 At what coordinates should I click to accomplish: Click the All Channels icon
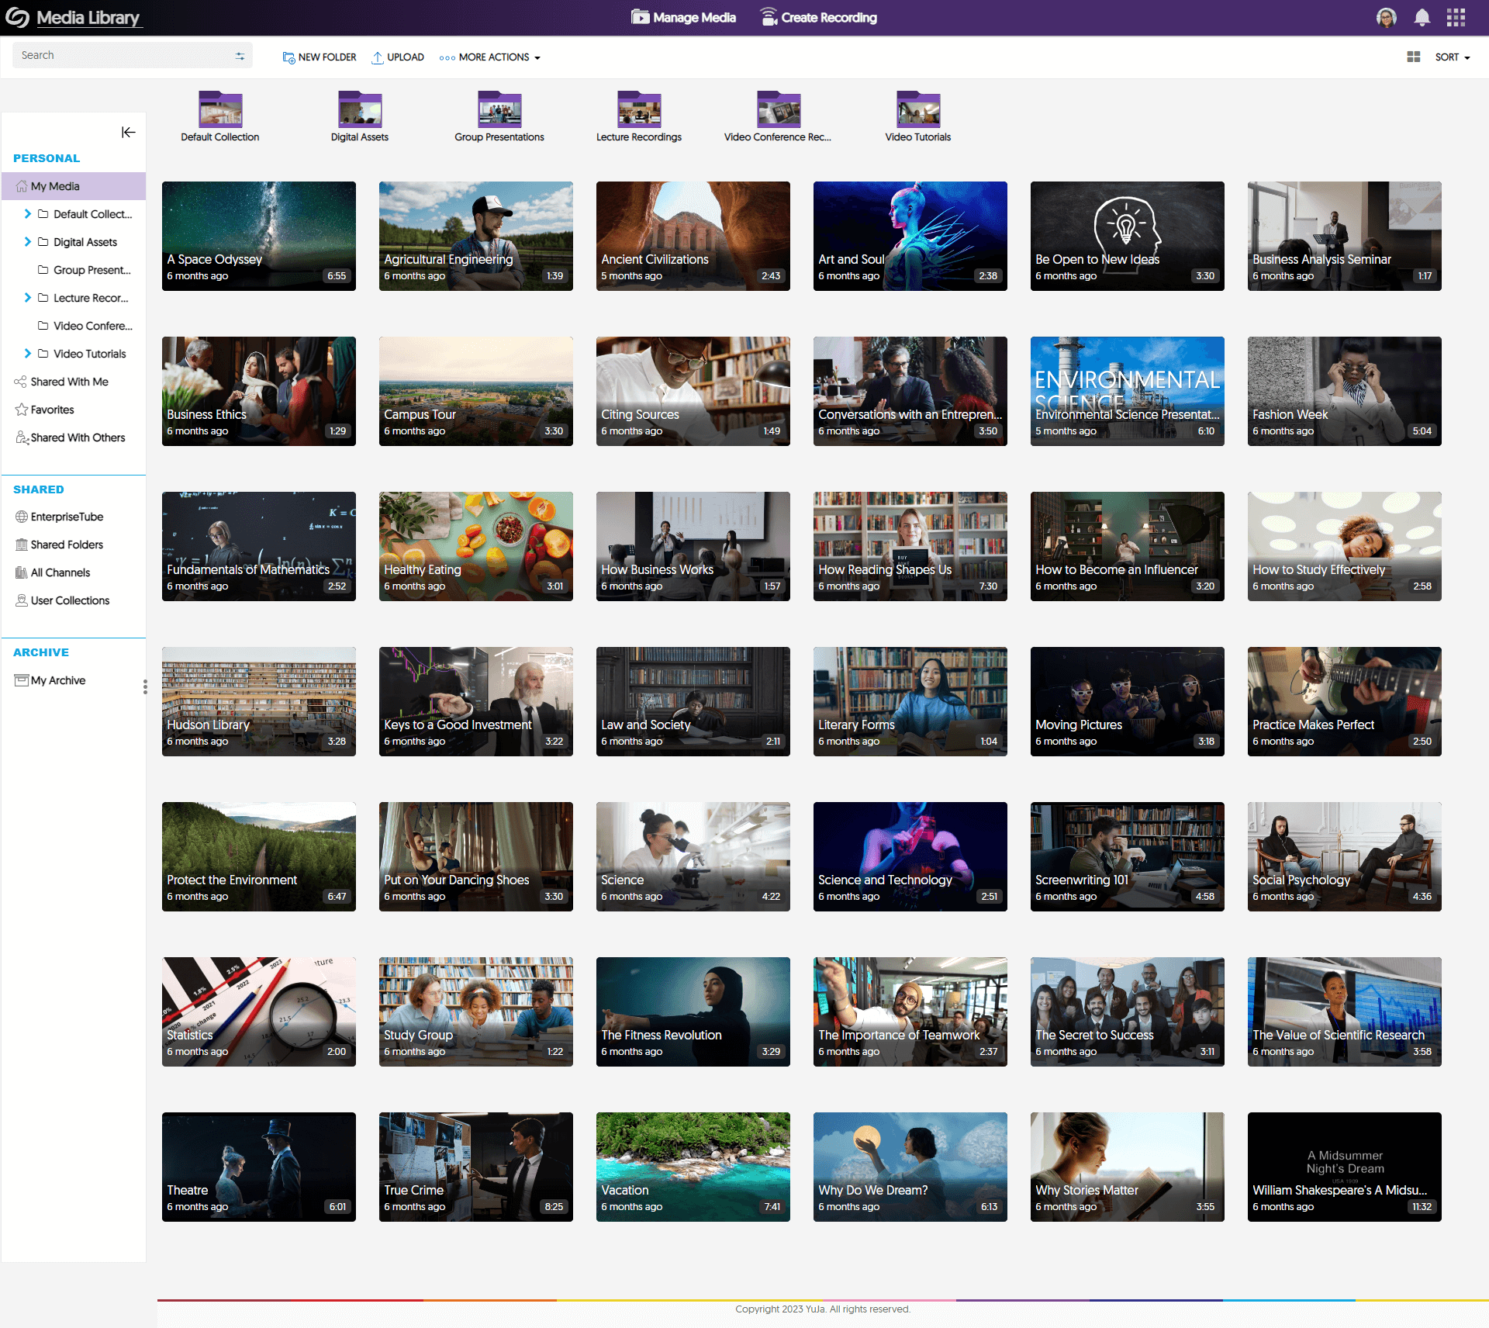[x=22, y=572]
